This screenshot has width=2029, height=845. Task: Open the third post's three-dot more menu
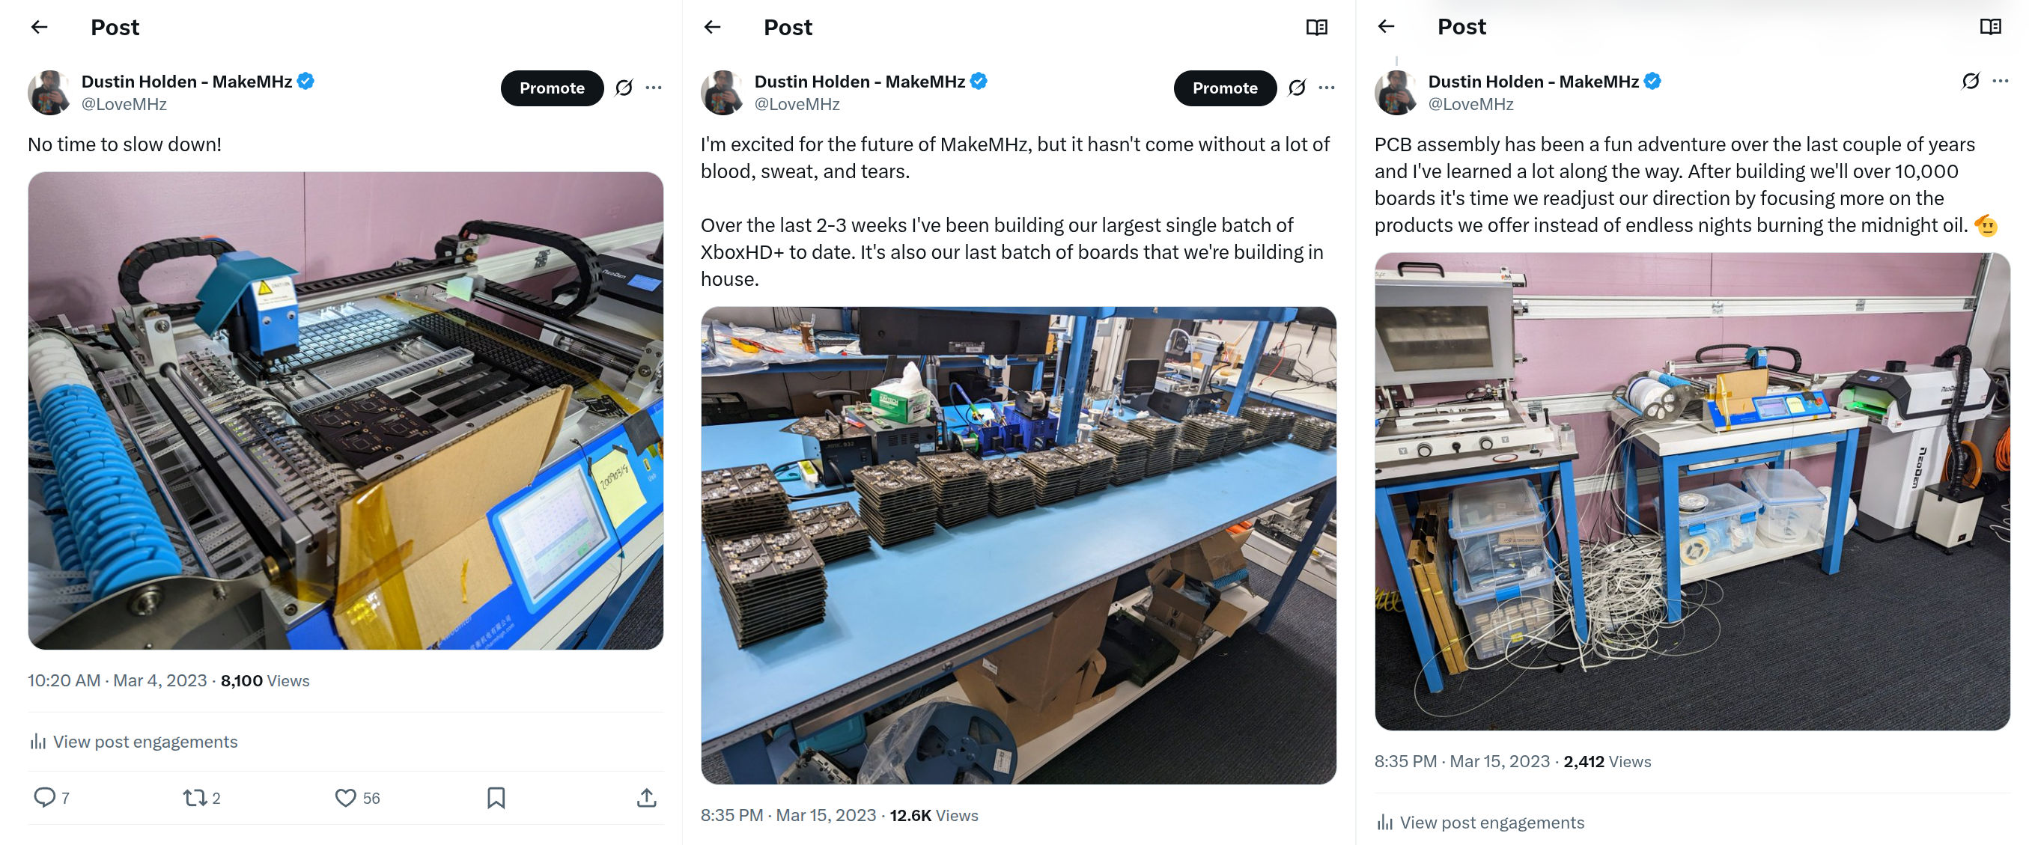[2000, 81]
